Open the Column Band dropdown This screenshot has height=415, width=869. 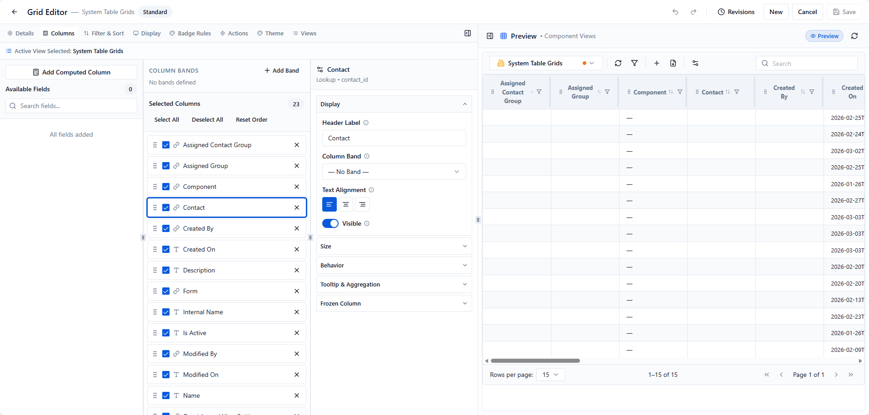[x=394, y=172]
